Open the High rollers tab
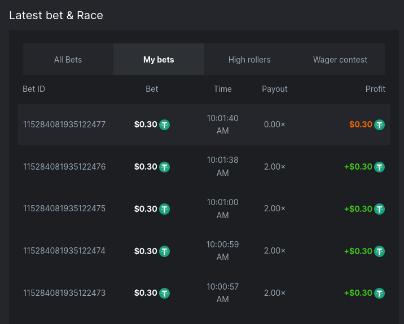Viewport: 404px width, 324px height. click(249, 60)
